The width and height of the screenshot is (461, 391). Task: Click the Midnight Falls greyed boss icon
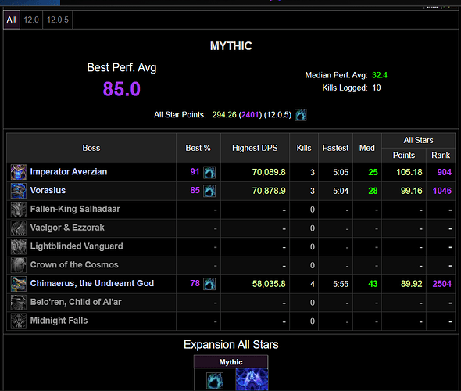pos(18,321)
